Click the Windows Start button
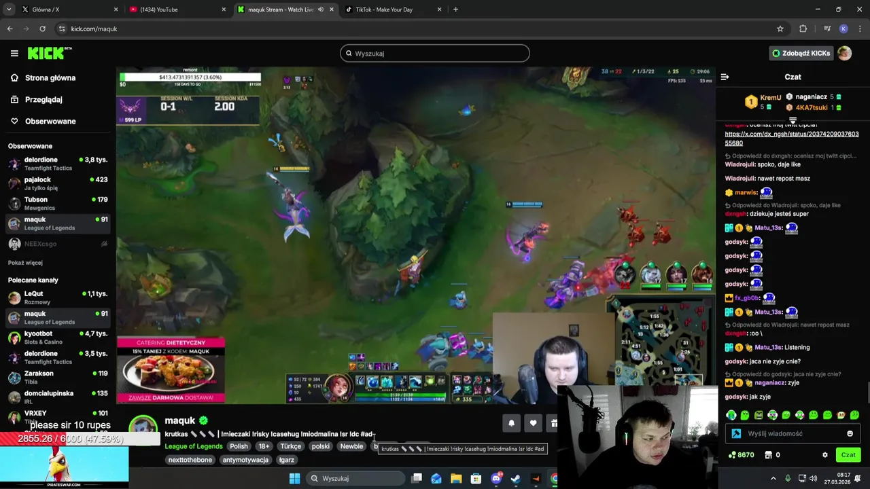870x489 pixels. click(x=294, y=478)
